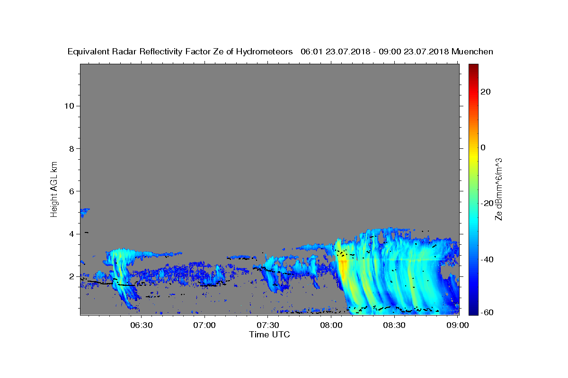The width and height of the screenshot is (568, 378).
Task: Click the height tick label 2
Action: (72, 276)
